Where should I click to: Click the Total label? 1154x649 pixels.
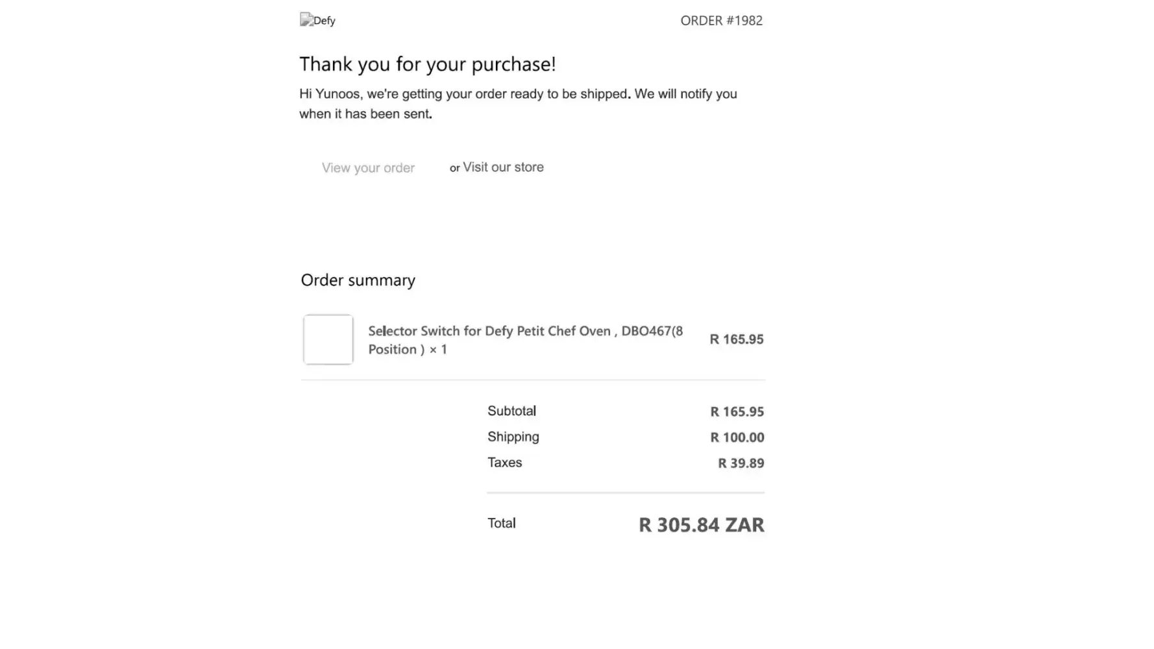point(501,523)
